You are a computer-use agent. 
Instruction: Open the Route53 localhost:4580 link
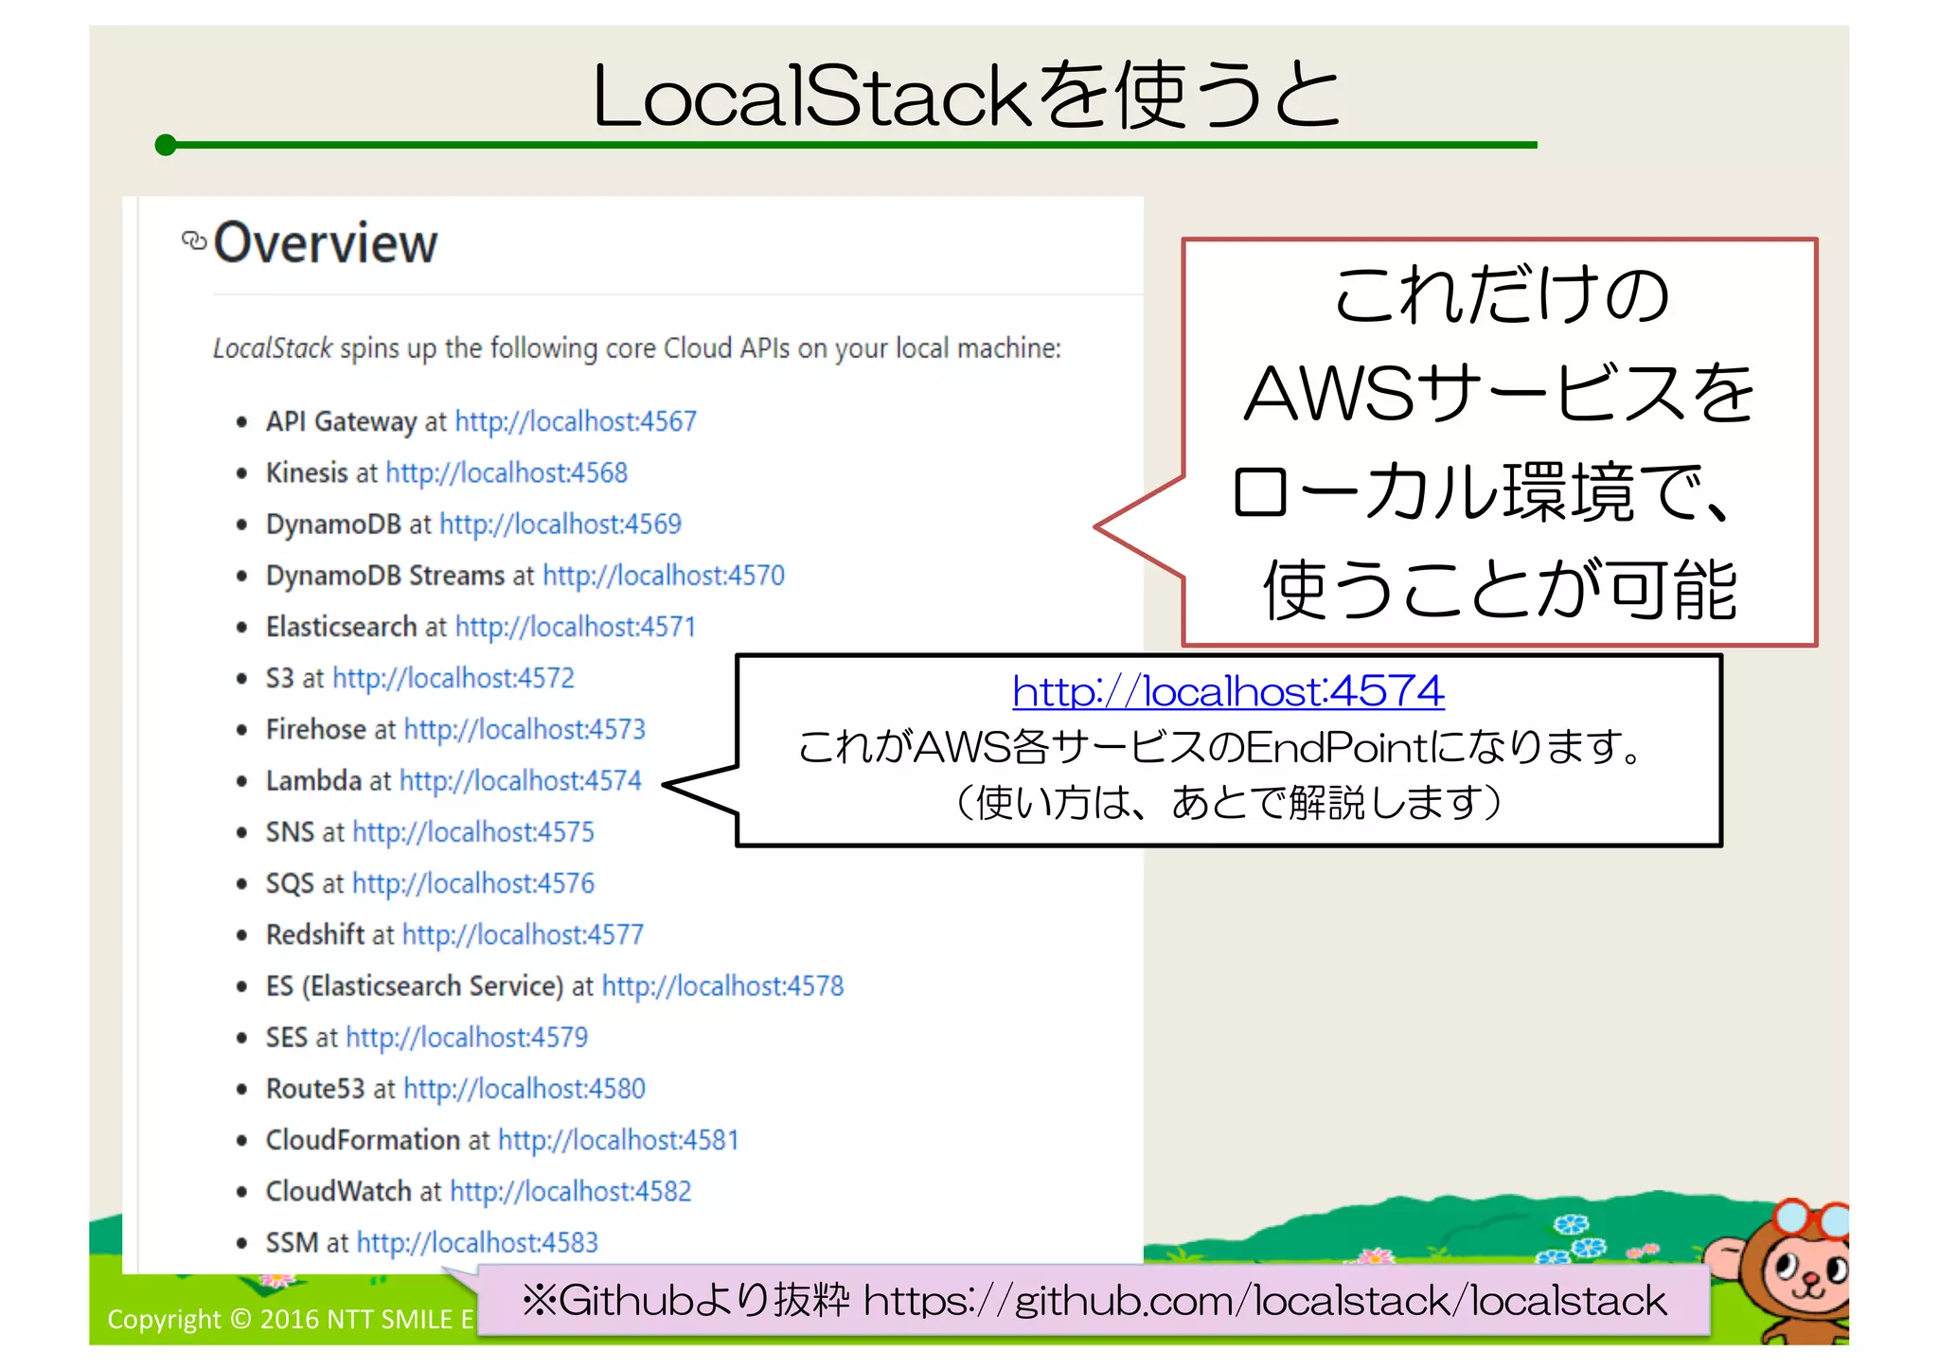525,1089
